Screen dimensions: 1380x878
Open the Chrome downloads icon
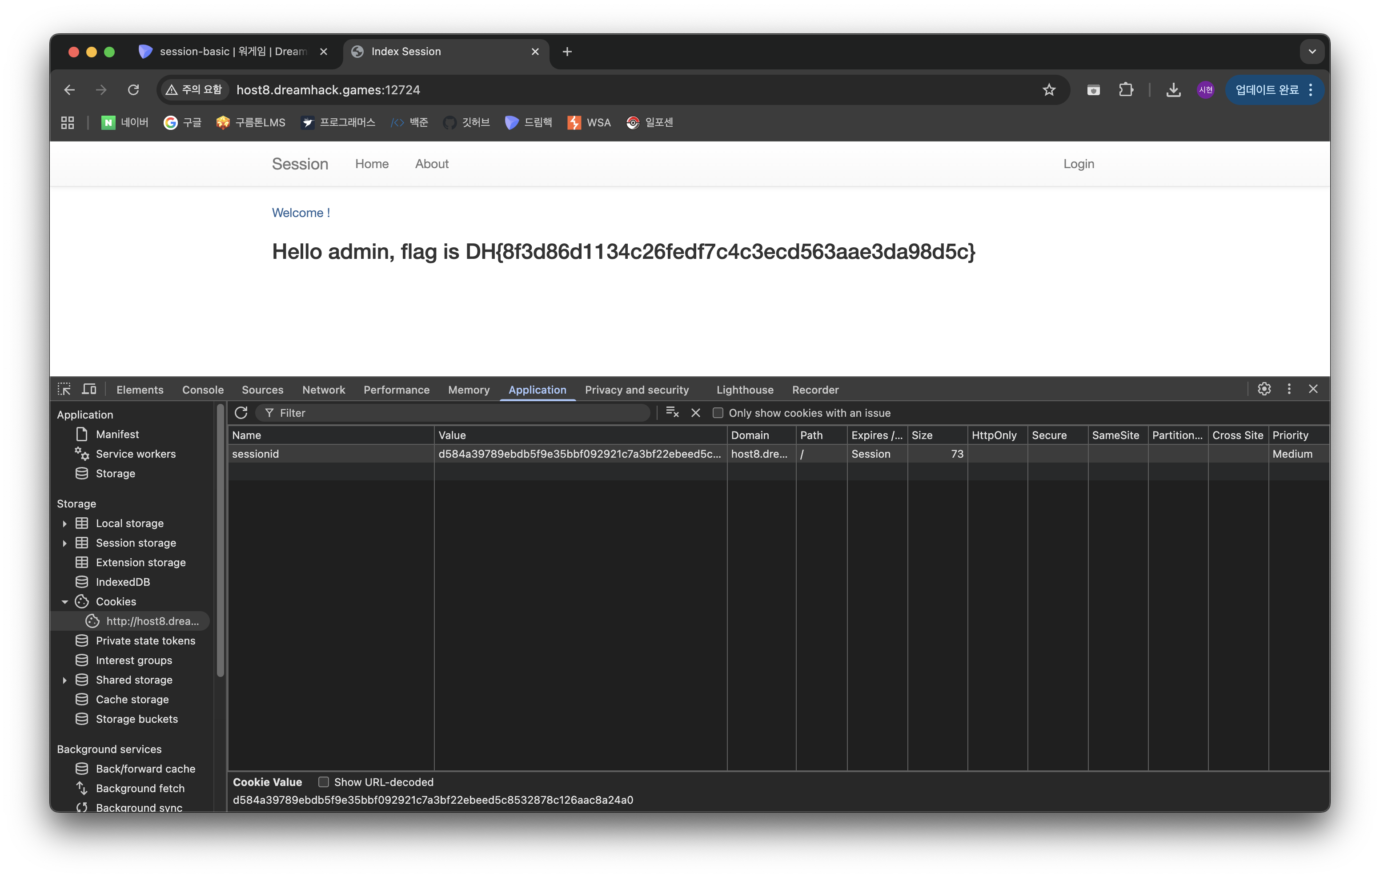(x=1173, y=90)
